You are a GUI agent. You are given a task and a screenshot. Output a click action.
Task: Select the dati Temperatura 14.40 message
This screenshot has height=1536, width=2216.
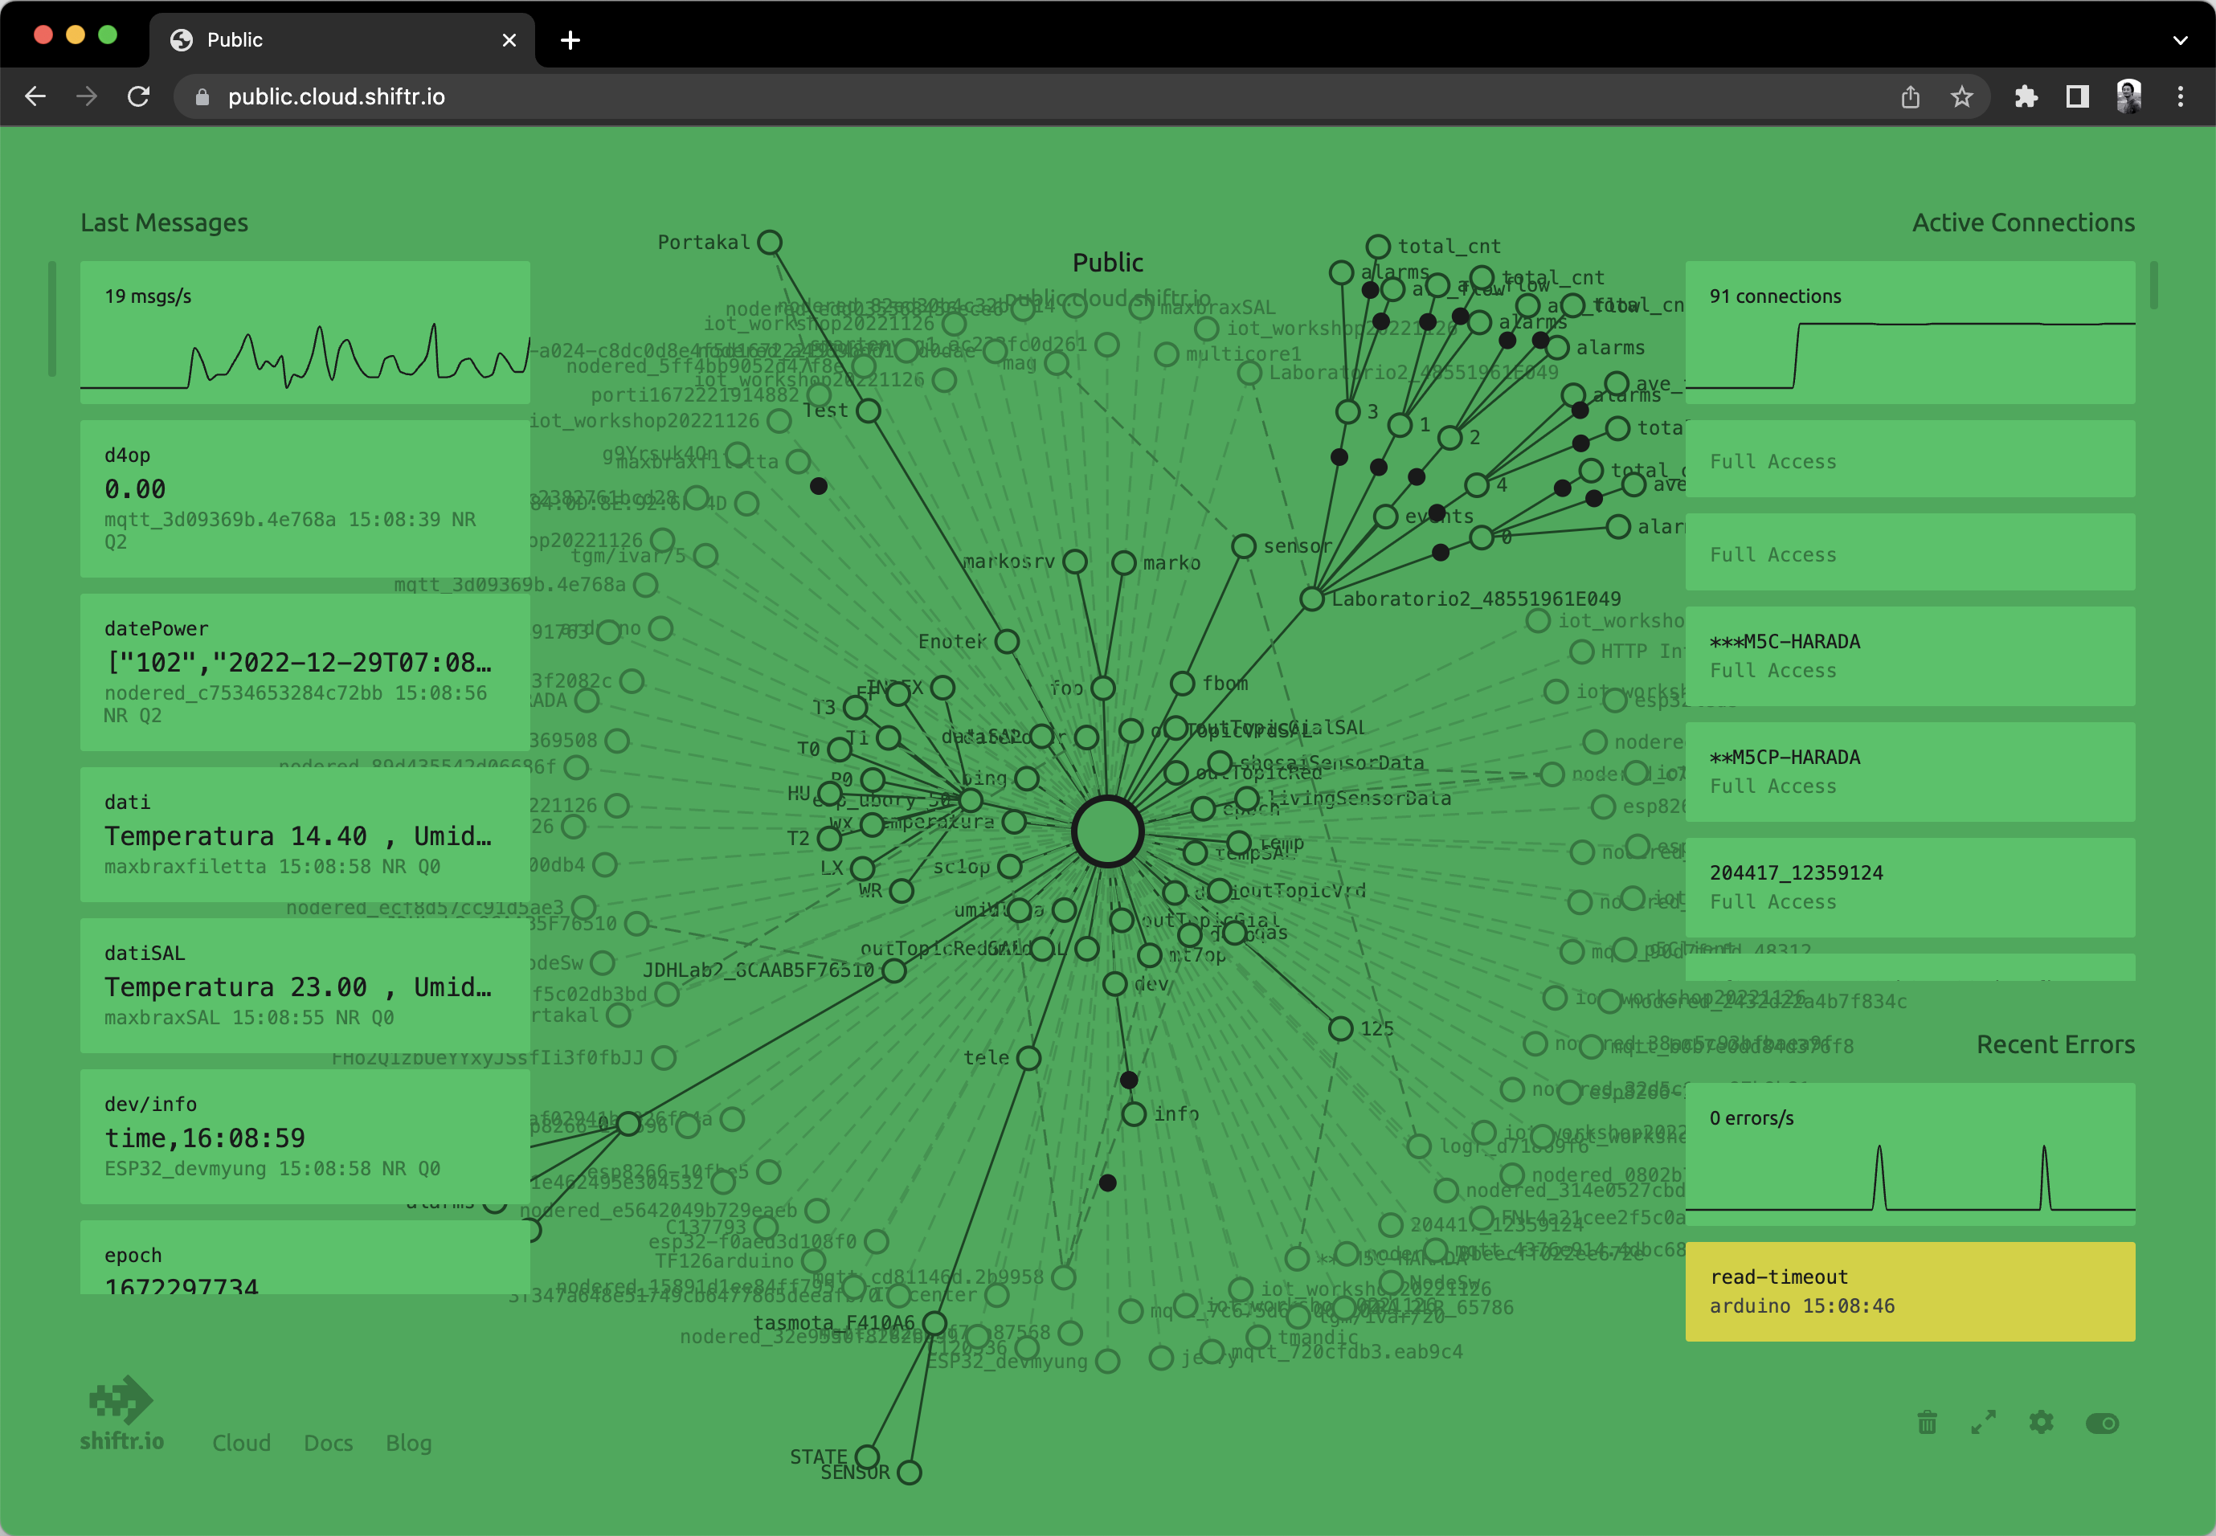click(305, 833)
